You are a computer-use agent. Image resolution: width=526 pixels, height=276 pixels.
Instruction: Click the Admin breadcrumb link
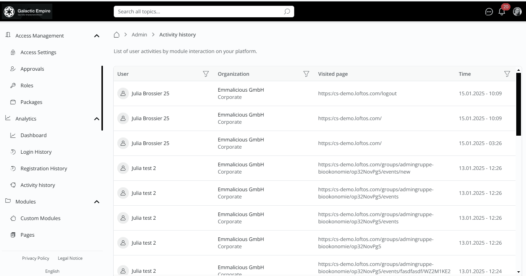[139, 35]
